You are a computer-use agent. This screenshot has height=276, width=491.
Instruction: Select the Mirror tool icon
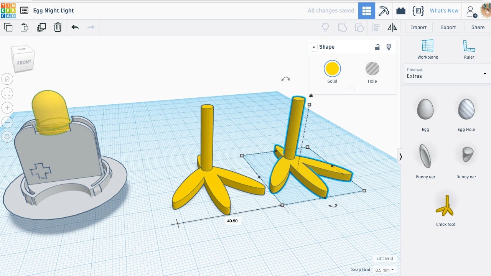(392, 27)
